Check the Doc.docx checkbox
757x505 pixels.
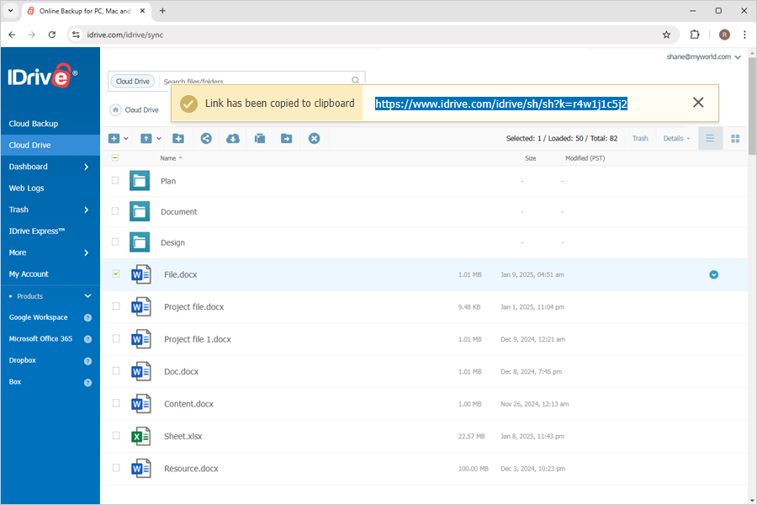coord(116,370)
